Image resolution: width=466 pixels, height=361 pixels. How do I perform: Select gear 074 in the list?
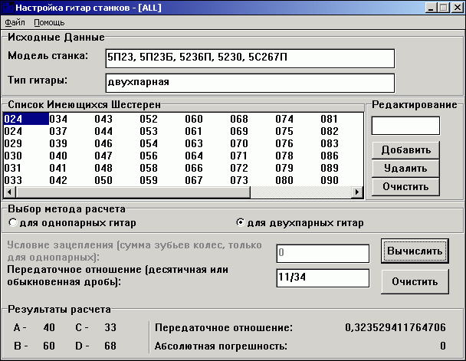pyautogui.click(x=284, y=119)
